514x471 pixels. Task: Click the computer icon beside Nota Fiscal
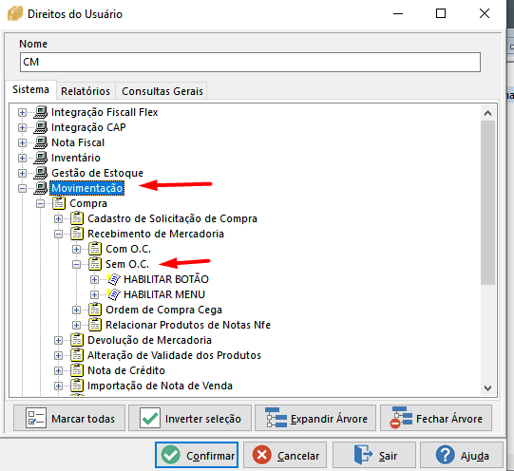pos(41,142)
